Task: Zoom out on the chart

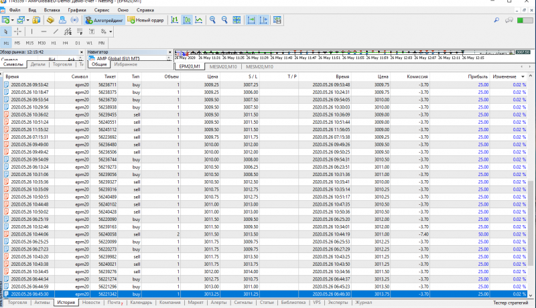Action: (224, 20)
